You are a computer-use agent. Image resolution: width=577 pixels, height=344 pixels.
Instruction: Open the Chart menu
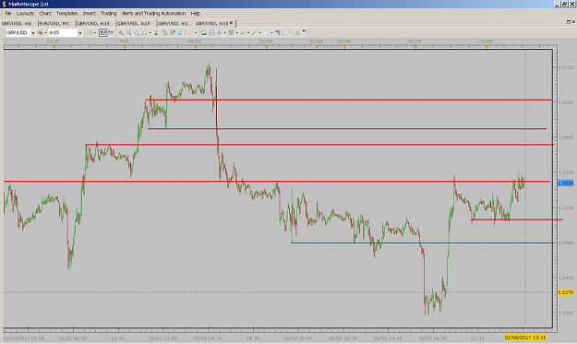tap(45, 13)
